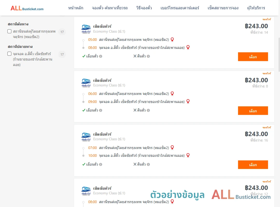Viewport: 280px width, 207px height.
Task: Click เลื่อนตั๋ว info icon in 05:00 trip
Action: tap(101, 56)
